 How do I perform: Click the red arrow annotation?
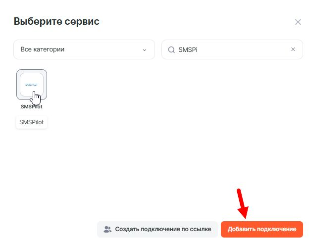pos(243,204)
